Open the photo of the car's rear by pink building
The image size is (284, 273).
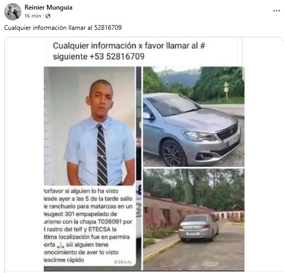click(x=194, y=220)
